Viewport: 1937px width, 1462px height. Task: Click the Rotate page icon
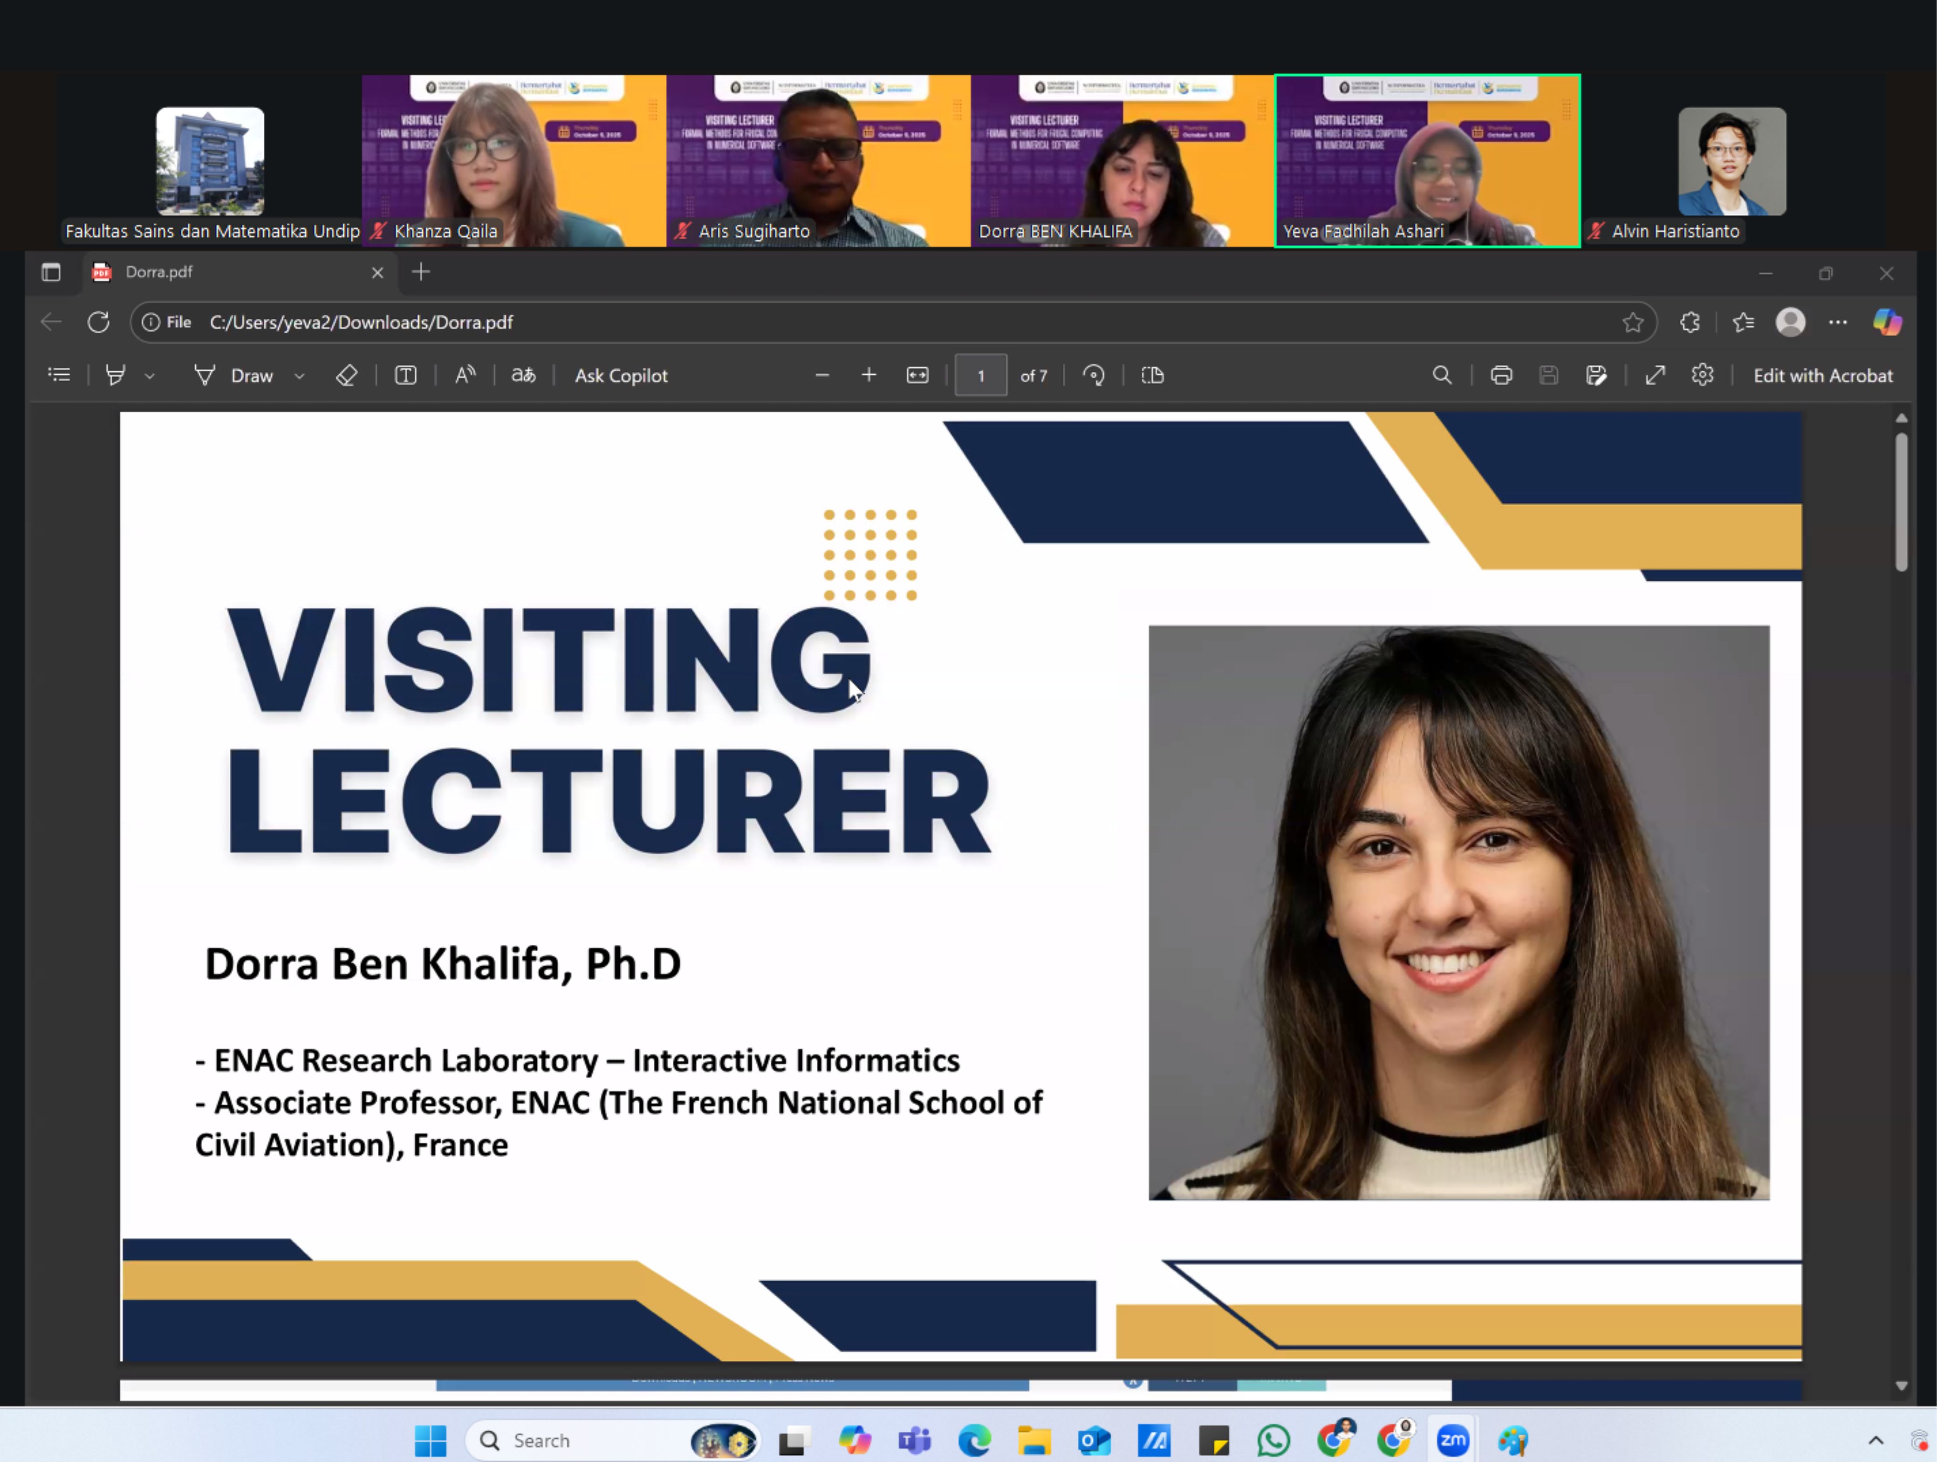click(1093, 376)
